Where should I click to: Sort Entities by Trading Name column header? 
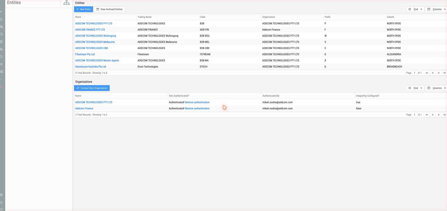coord(168,17)
